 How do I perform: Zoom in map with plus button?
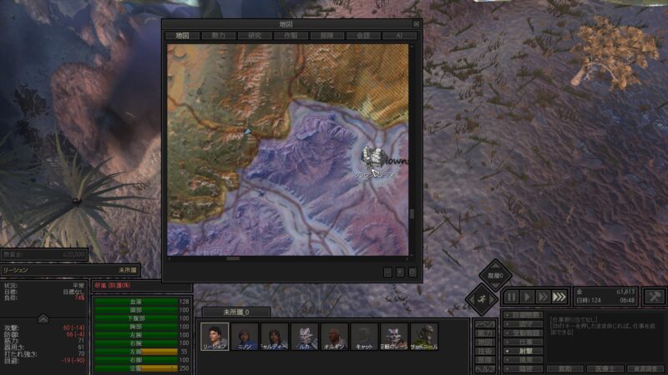pyautogui.click(x=400, y=272)
